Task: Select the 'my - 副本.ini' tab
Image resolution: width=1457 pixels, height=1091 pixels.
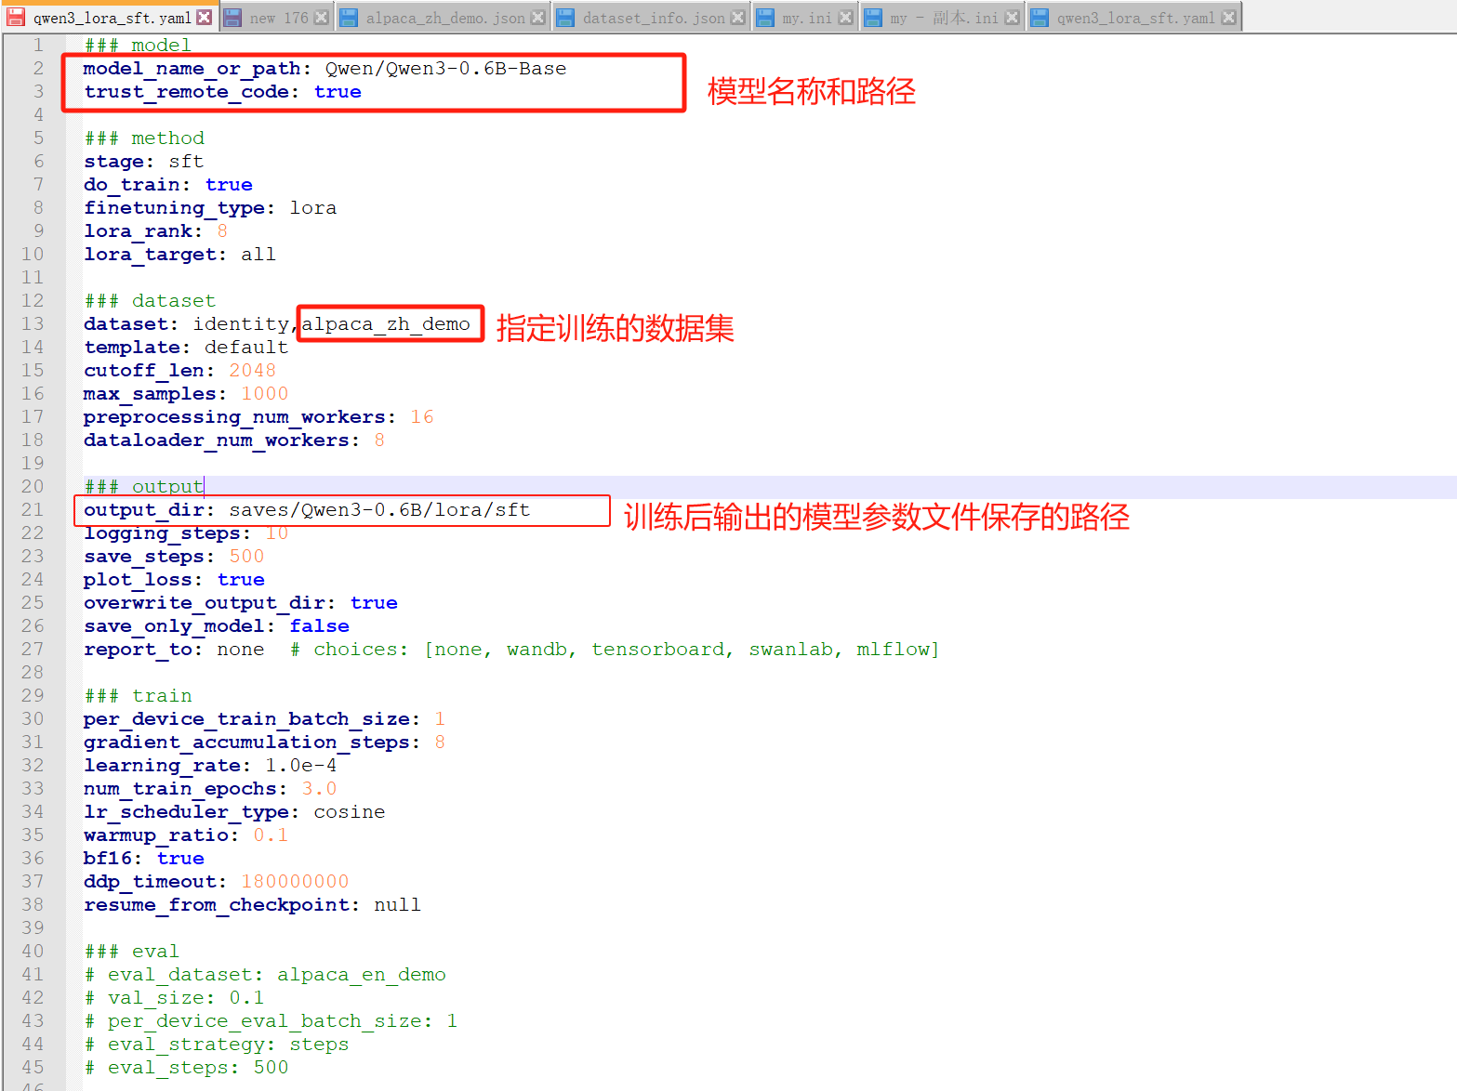Action: point(943,18)
